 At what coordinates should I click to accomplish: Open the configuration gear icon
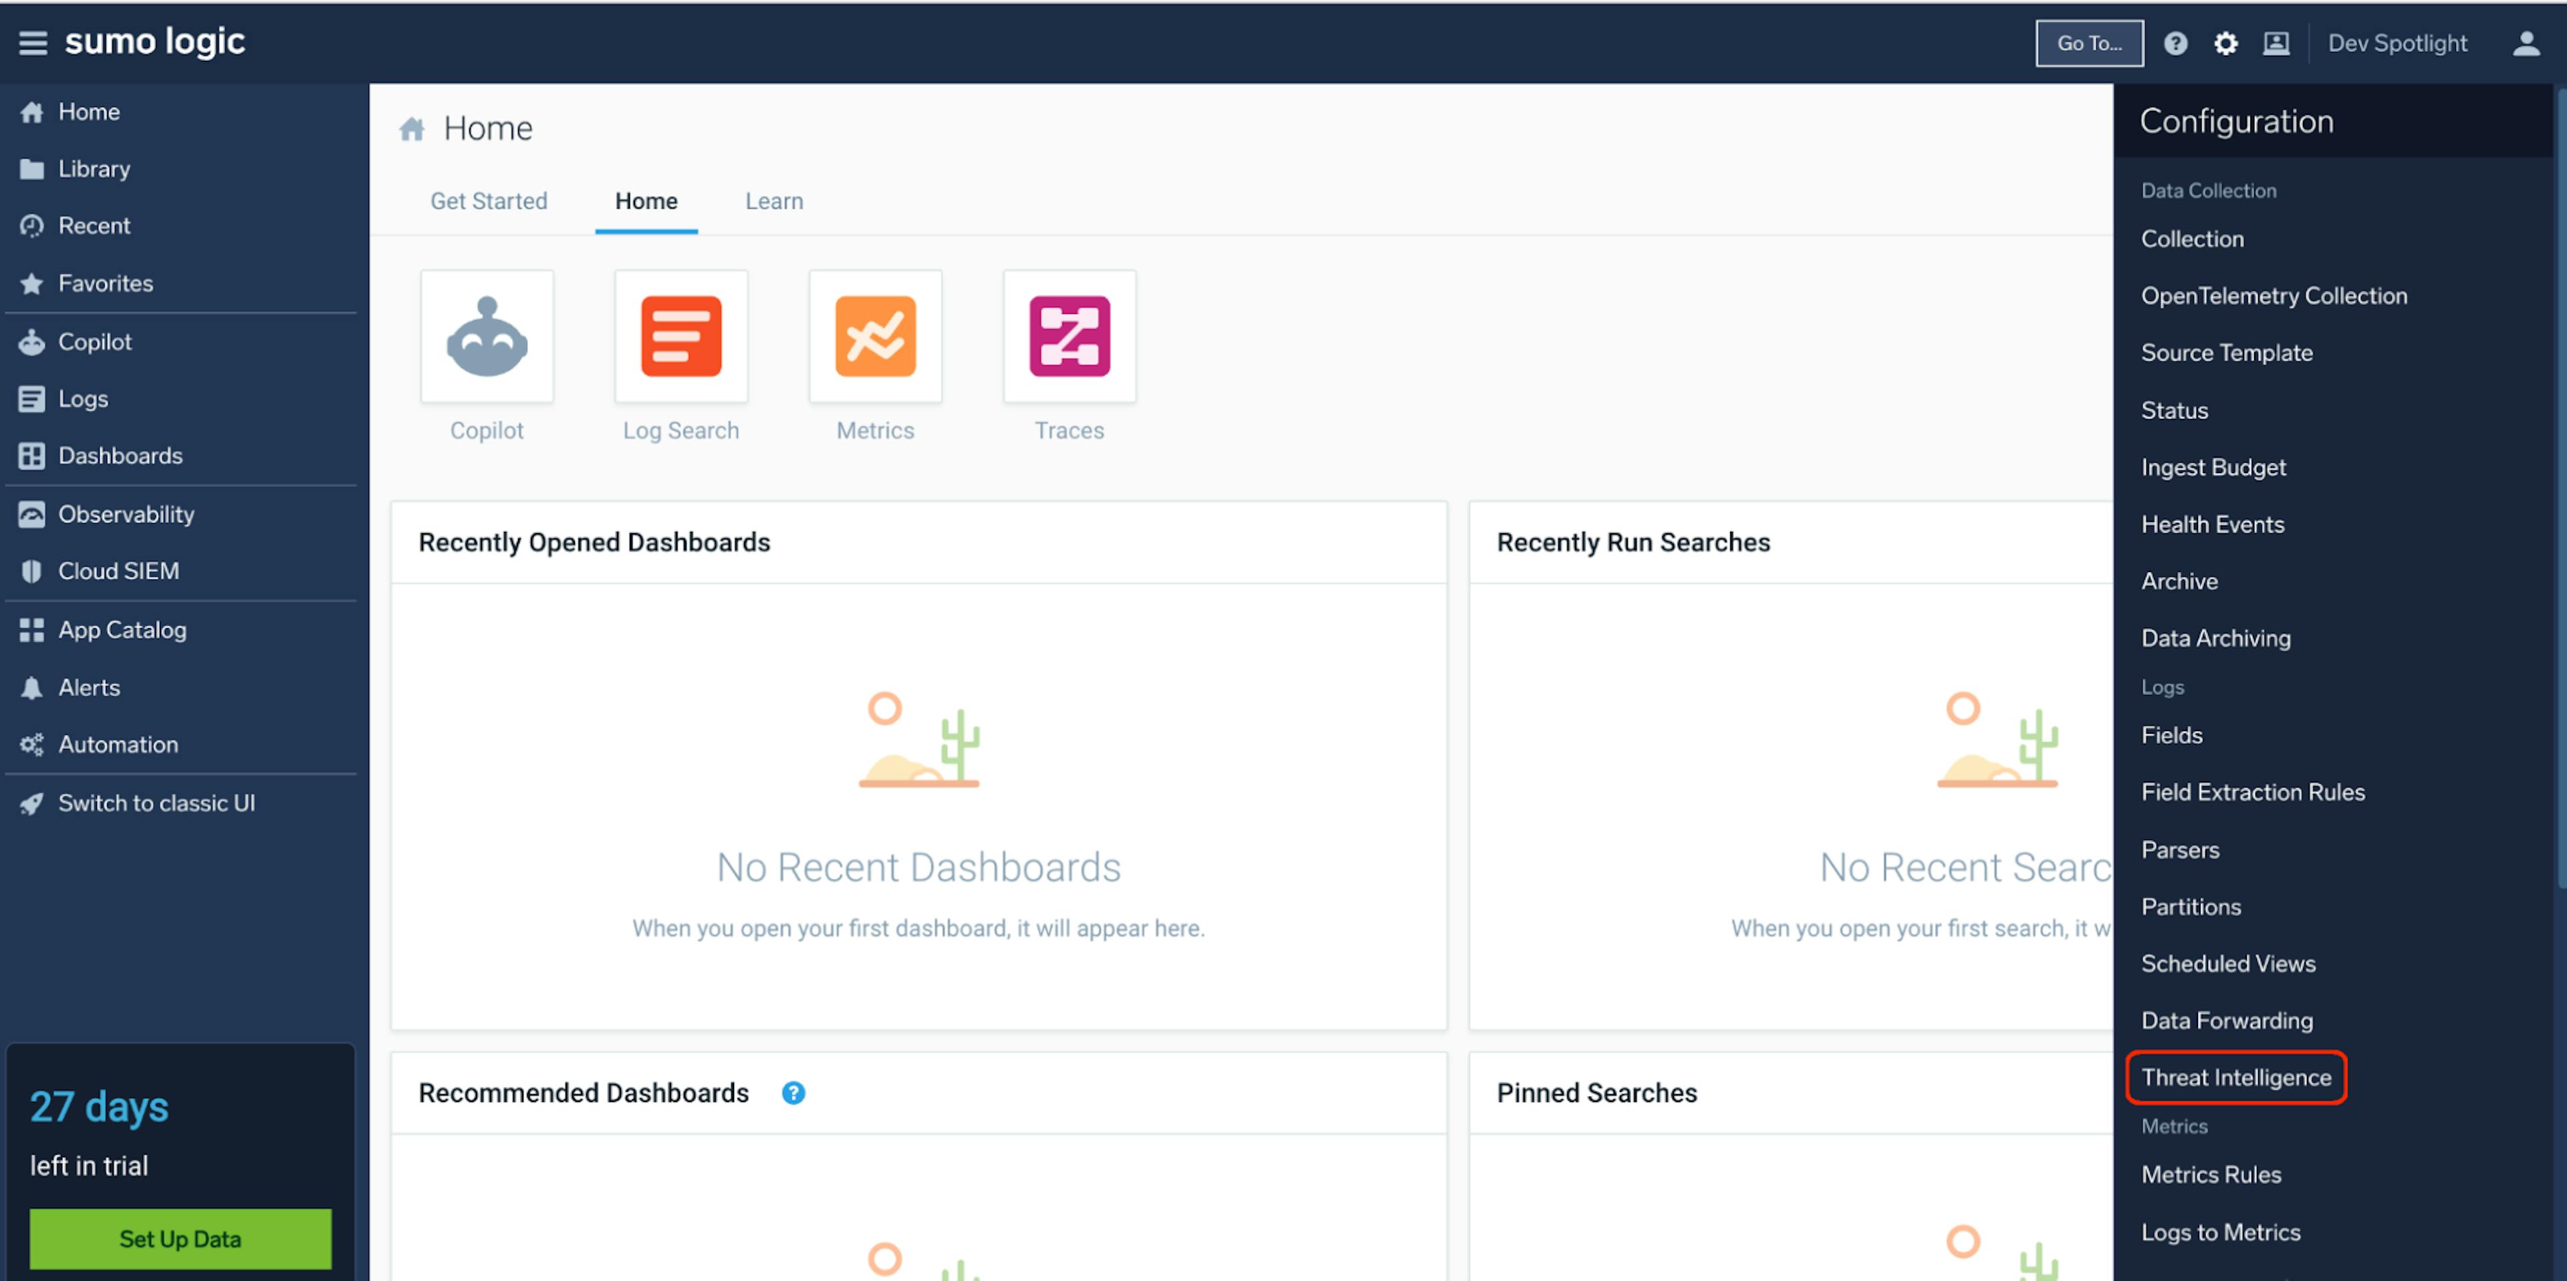2225,43
